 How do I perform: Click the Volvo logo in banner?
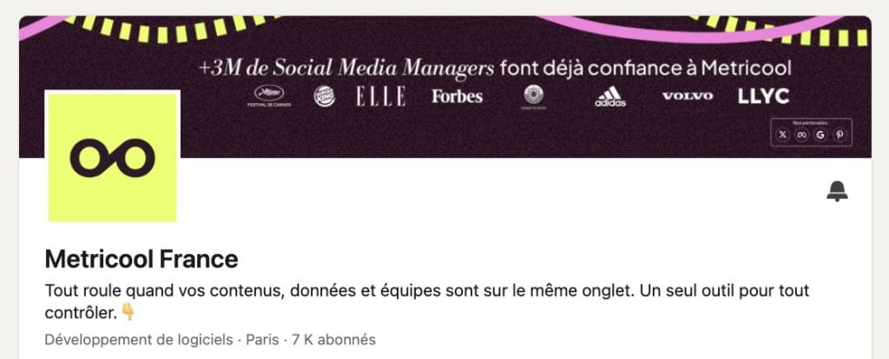[x=688, y=96]
